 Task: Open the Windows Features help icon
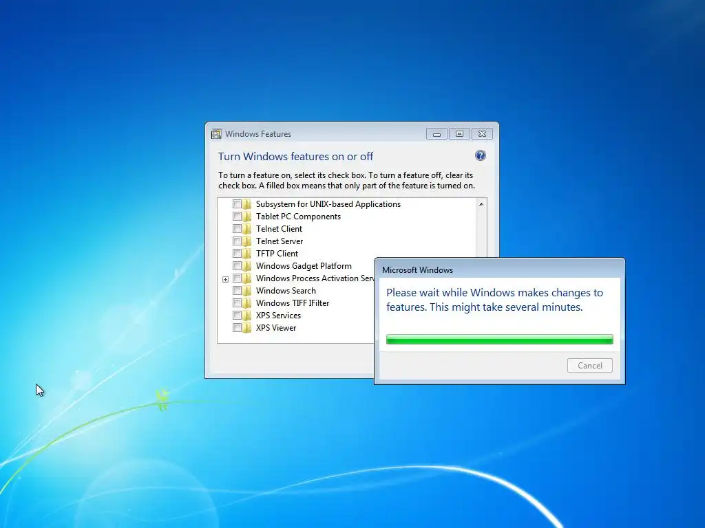(x=480, y=156)
